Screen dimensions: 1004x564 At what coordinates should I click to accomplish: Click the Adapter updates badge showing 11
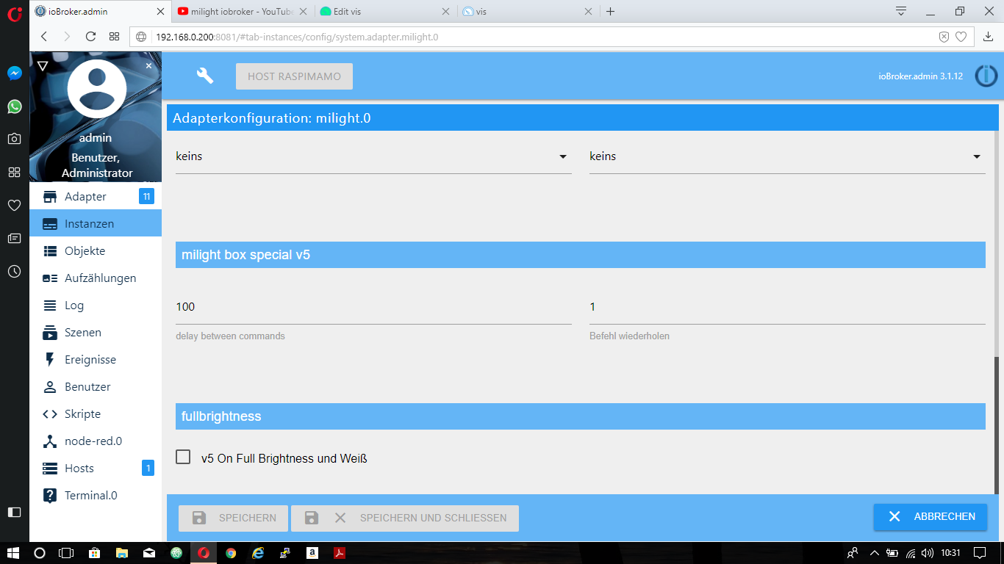coord(146,196)
